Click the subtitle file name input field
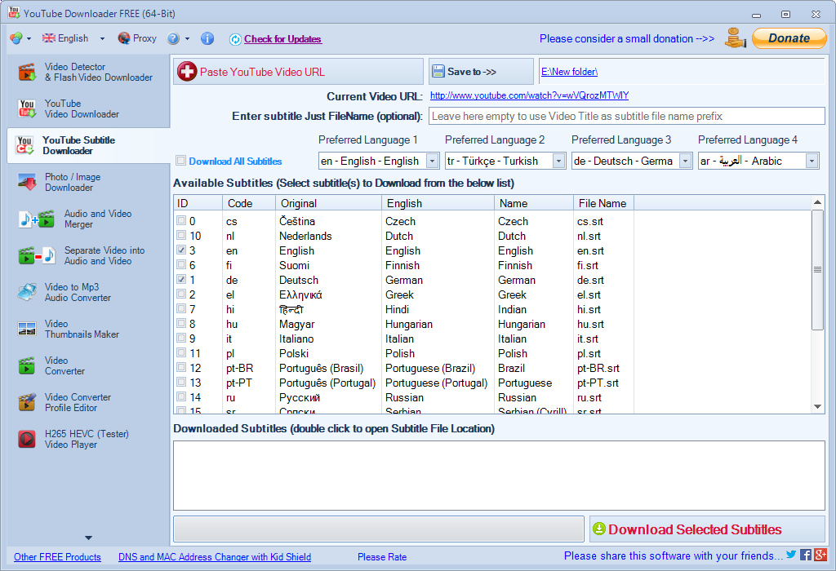 point(626,116)
